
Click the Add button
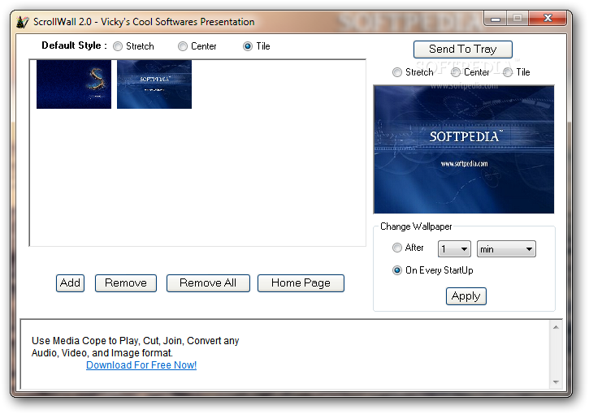tap(70, 283)
